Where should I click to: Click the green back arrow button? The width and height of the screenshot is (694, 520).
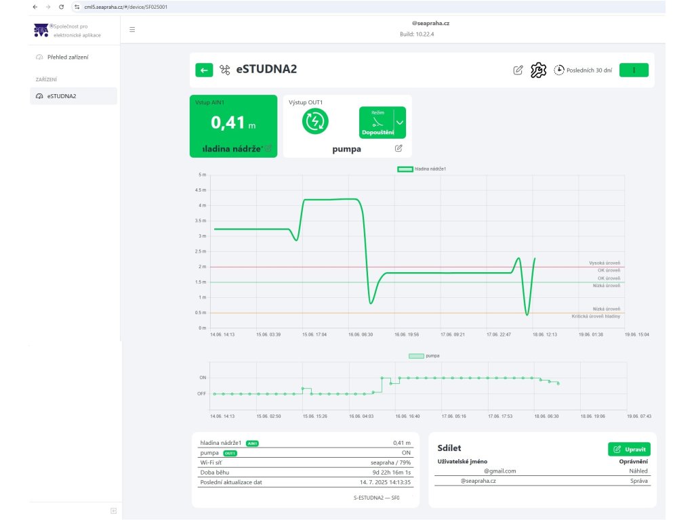point(204,70)
